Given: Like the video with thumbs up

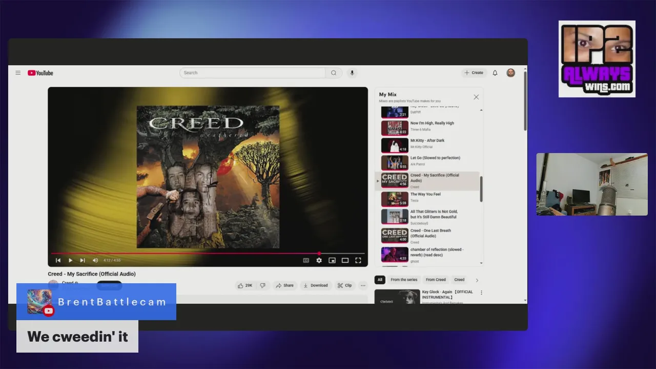Looking at the screenshot, I should (245, 285).
